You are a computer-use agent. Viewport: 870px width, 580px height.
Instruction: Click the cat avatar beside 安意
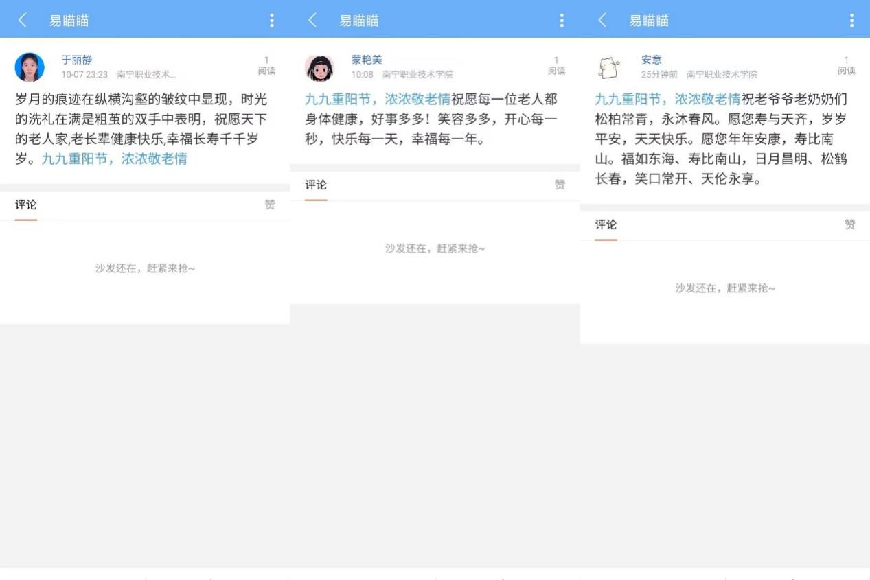tap(608, 67)
